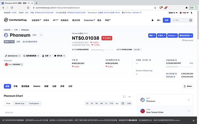Screen dimensions: 199x124
Task: Click the blue sign-up button
Action: 166,20
